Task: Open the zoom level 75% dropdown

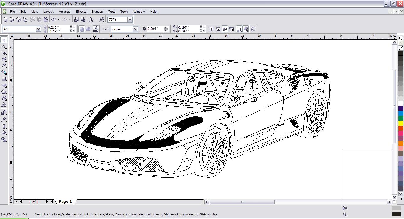Action: coord(130,20)
